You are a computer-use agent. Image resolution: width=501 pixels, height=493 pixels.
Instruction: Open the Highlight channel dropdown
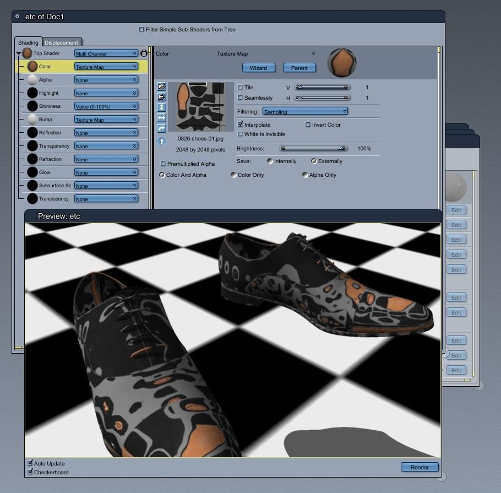pyautogui.click(x=106, y=93)
